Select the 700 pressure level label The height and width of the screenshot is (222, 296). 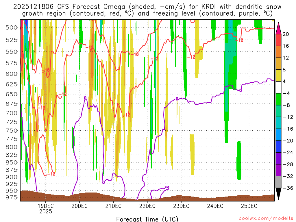coord(12,113)
